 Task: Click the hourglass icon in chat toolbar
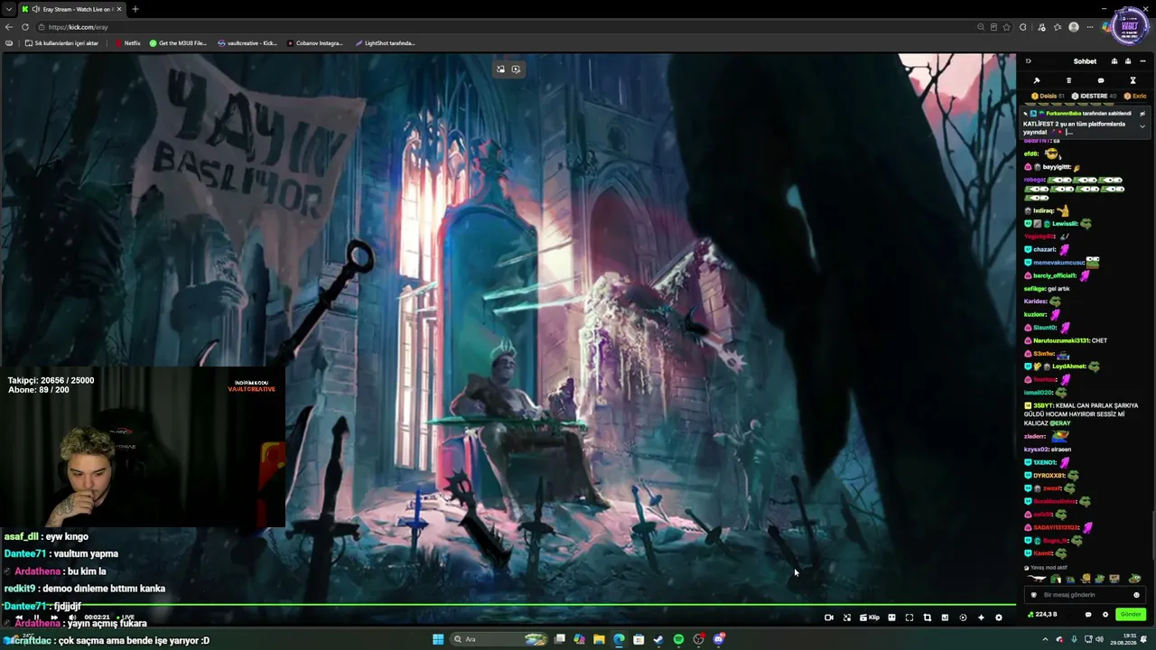(1133, 80)
